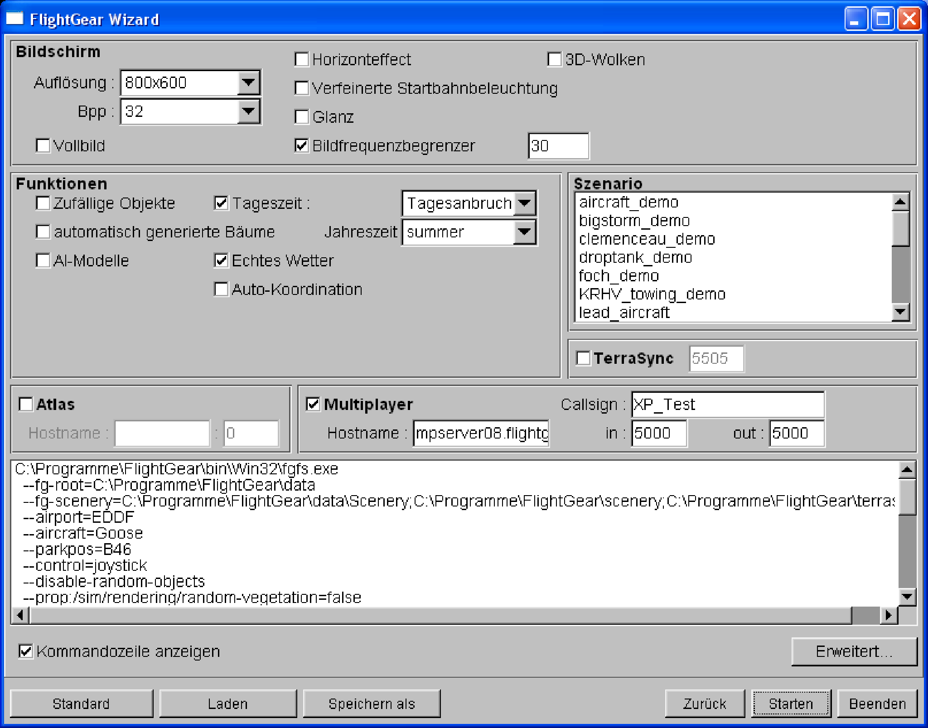Select foch_demo in the Szenario list

(619, 275)
